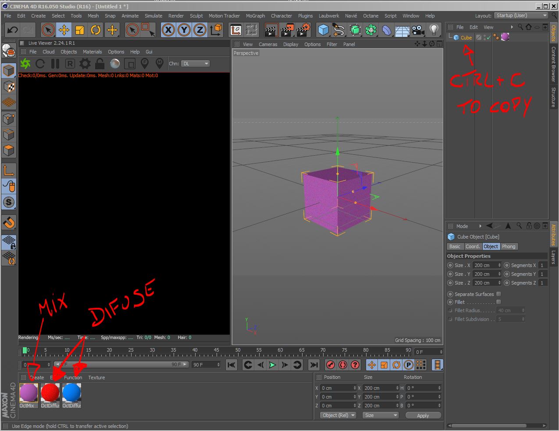Image resolution: width=559 pixels, height=431 pixels.
Task: Click record active objects button
Action: click(x=331, y=365)
